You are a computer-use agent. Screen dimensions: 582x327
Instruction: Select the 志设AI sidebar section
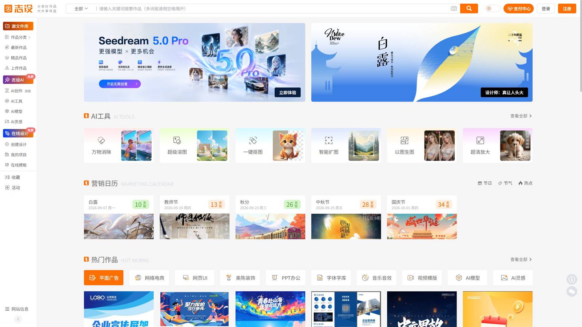pos(18,80)
